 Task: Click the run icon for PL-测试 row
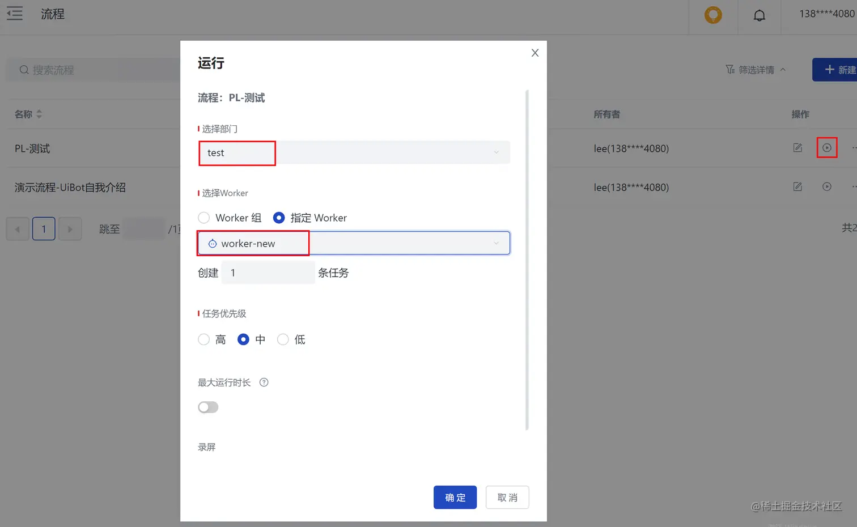click(x=827, y=148)
